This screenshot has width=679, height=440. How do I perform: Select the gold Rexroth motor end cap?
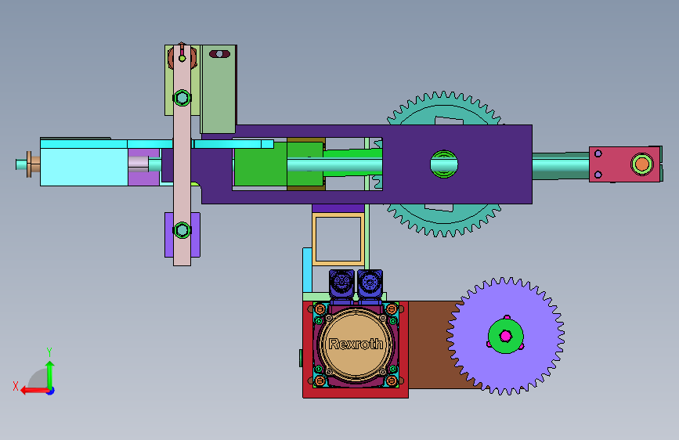(356, 344)
